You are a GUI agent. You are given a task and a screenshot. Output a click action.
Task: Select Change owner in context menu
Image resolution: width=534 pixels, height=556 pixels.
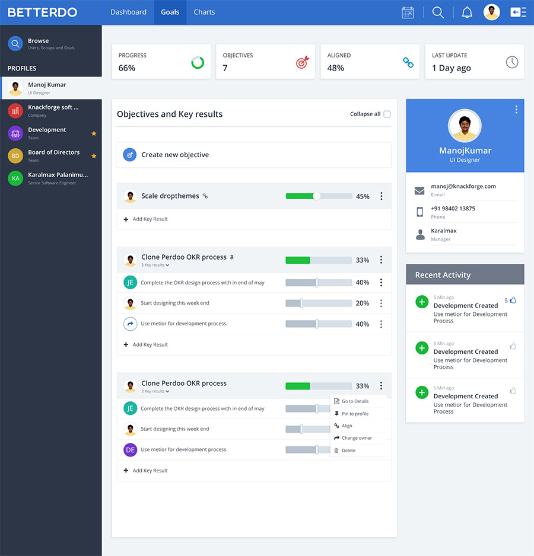pos(357,438)
